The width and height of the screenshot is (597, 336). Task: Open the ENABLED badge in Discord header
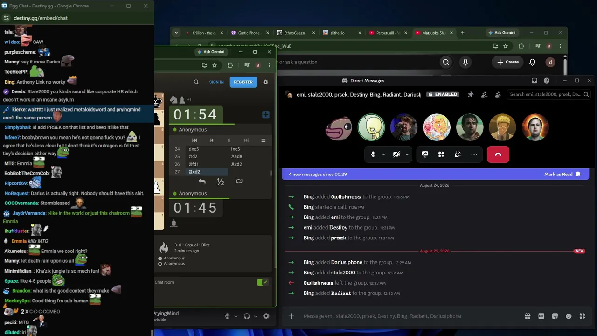coord(443,94)
